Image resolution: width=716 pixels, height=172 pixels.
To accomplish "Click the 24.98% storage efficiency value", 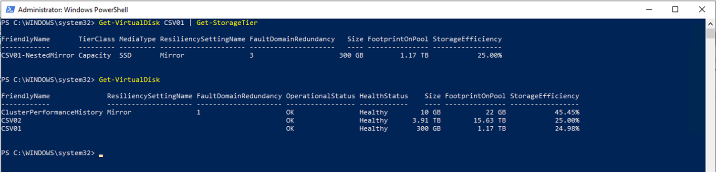I will [x=567, y=129].
